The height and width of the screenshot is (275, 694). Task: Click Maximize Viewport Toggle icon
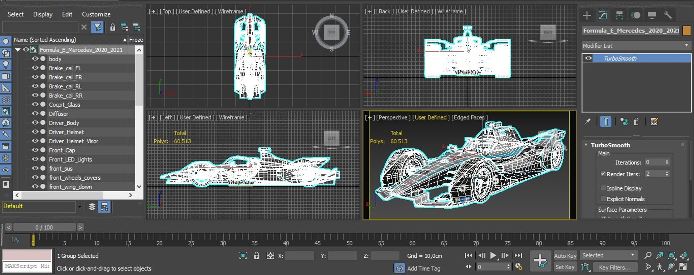[x=683, y=267]
